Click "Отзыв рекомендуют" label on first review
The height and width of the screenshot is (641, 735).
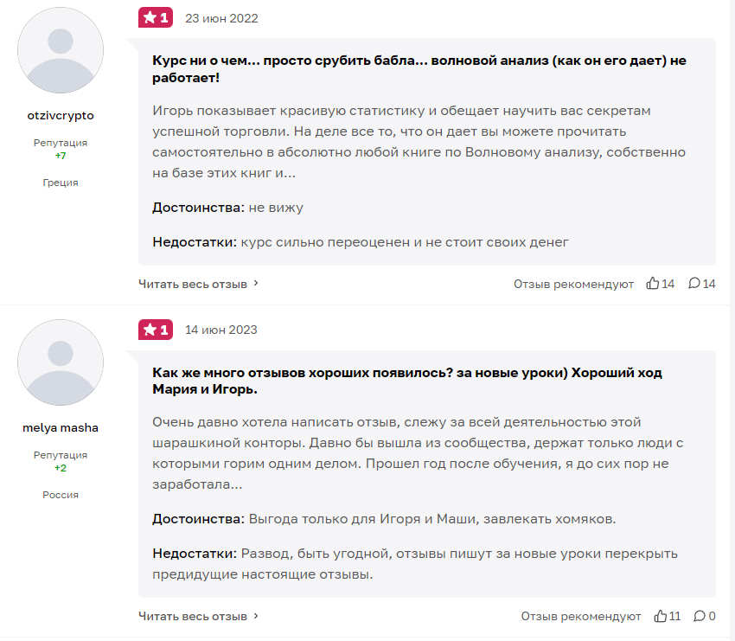click(573, 284)
